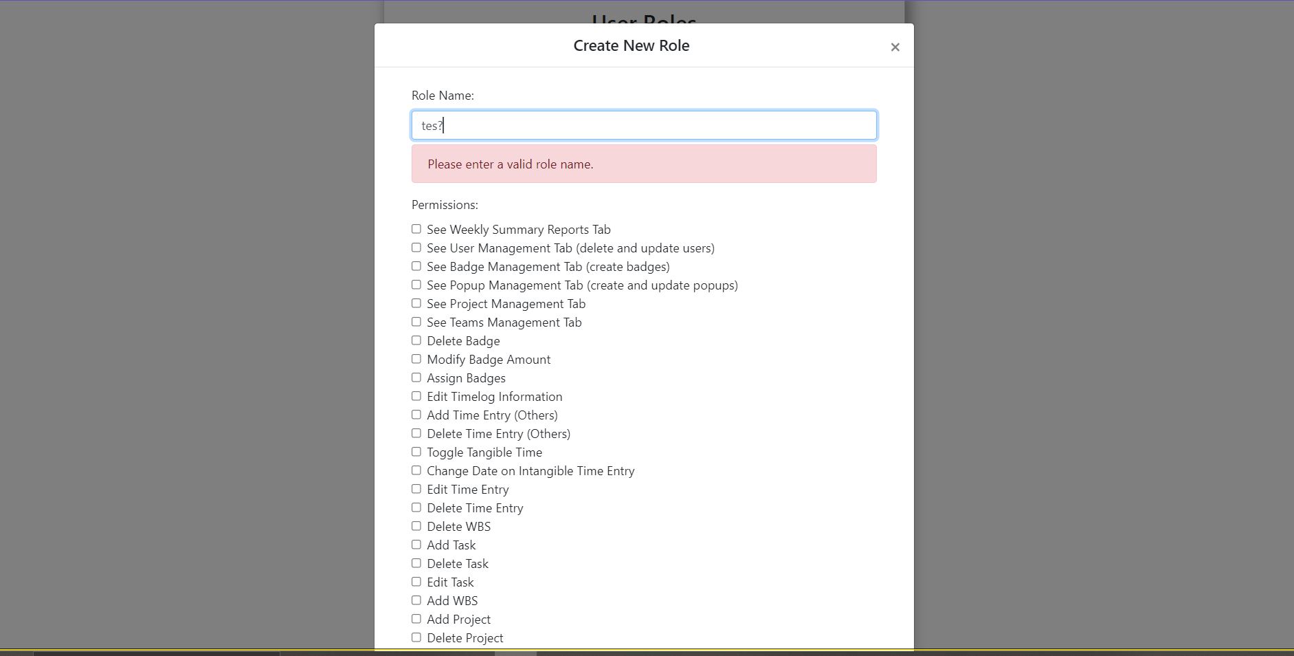Image resolution: width=1294 pixels, height=656 pixels.
Task: Check the Edit Task permission
Action: tap(416, 582)
